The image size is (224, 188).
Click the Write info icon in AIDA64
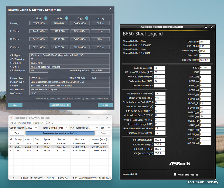67,18
